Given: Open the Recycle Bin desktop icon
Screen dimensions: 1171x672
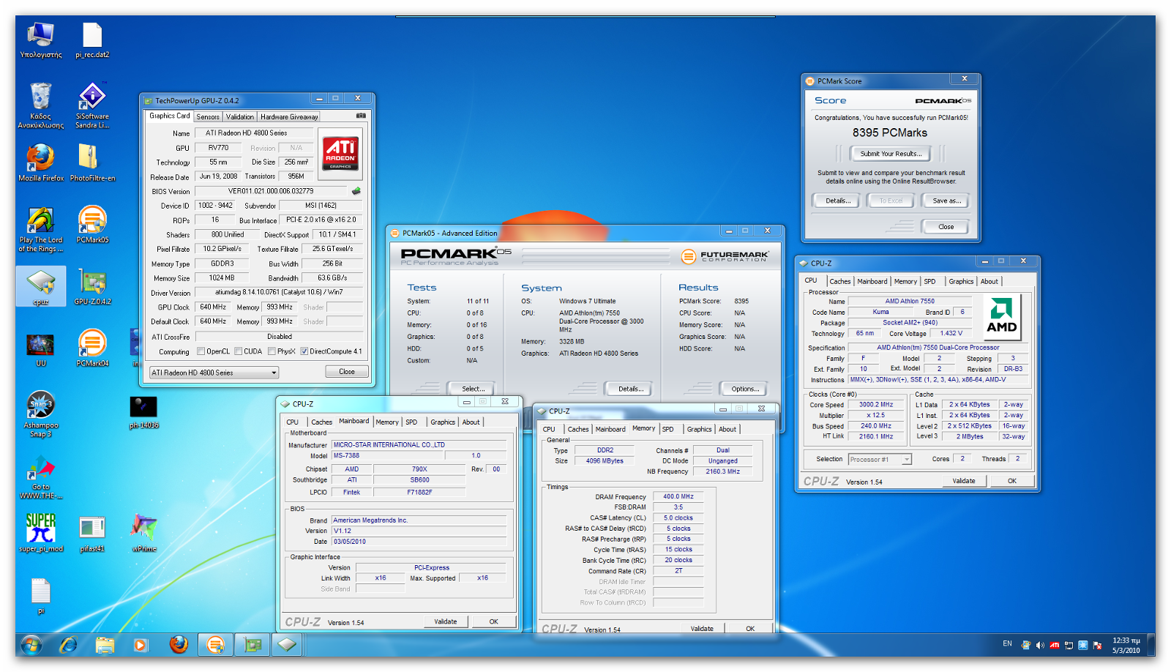Looking at the screenshot, I should point(41,105).
